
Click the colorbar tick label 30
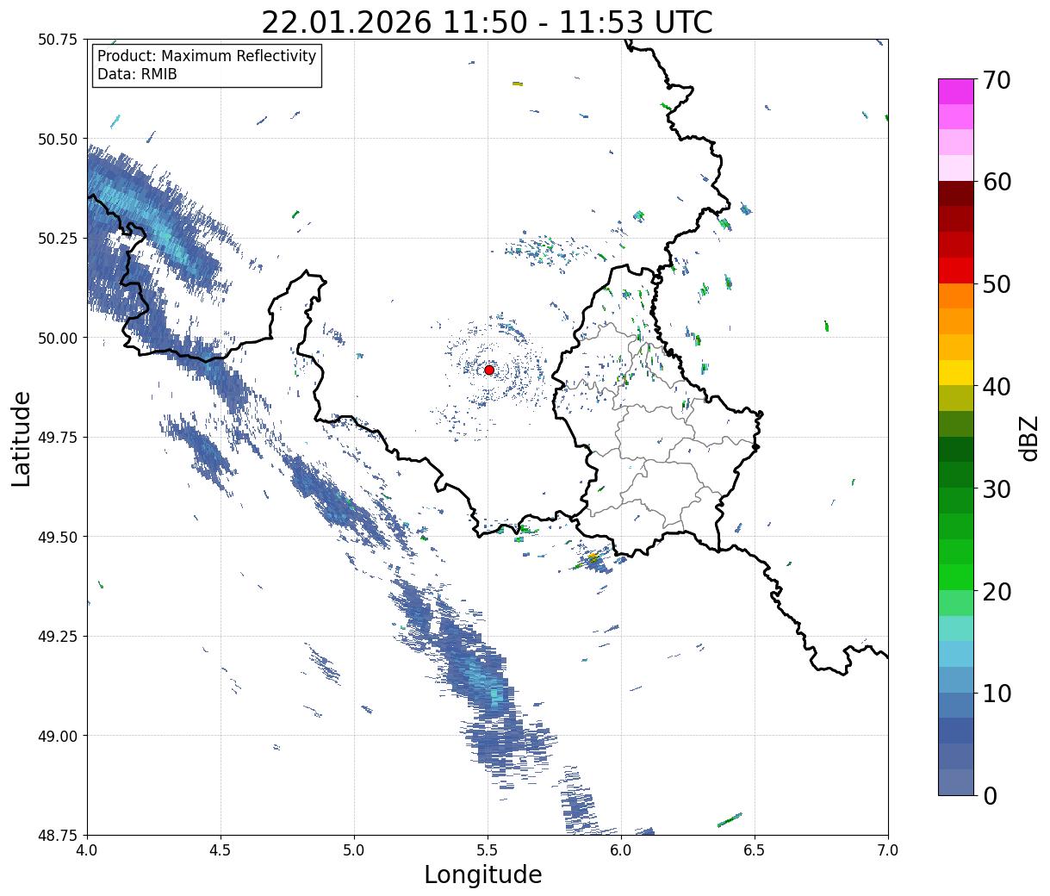tap(997, 488)
